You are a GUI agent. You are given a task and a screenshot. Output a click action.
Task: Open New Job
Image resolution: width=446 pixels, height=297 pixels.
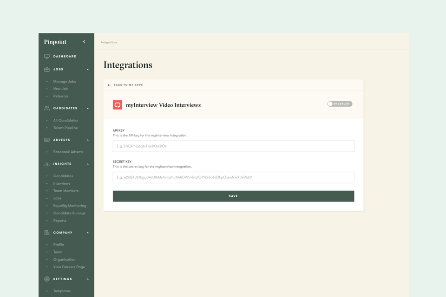(60, 89)
